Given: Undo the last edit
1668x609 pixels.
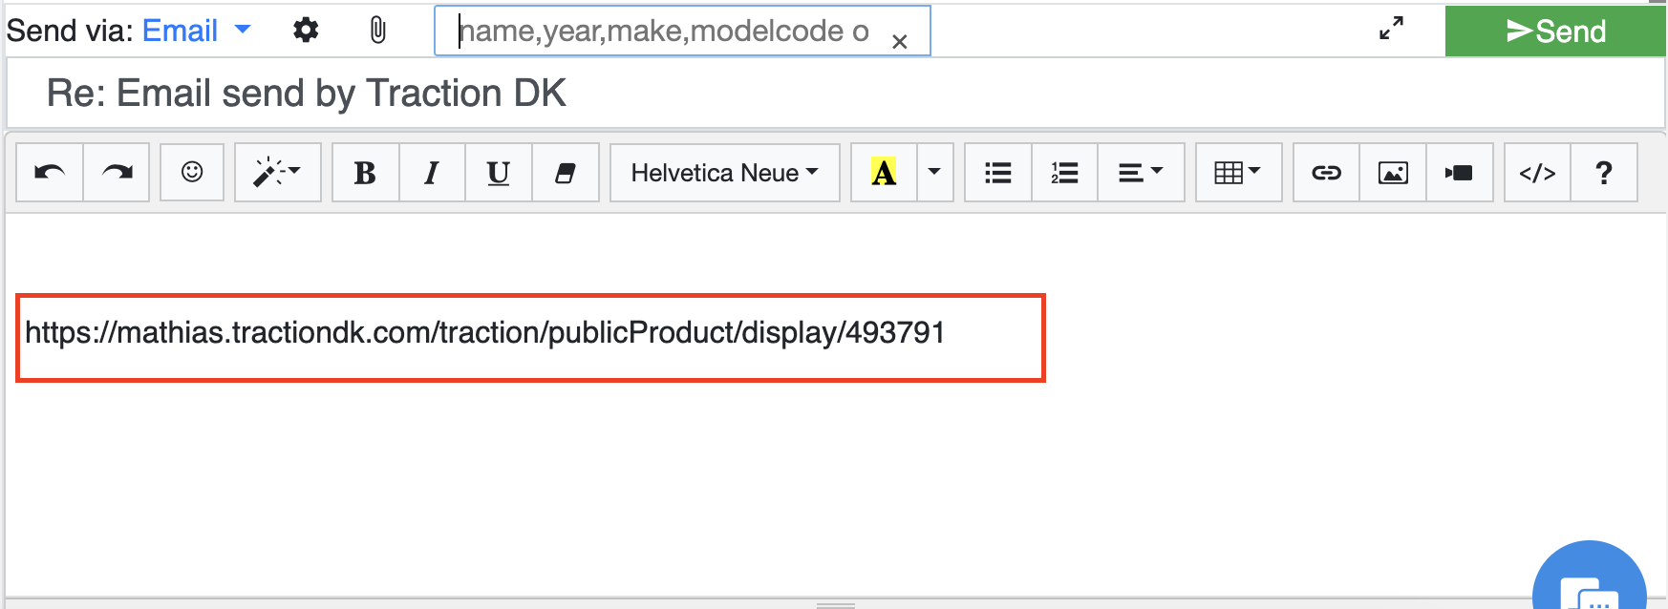Looking at the screenshot, I should [50, 173].
